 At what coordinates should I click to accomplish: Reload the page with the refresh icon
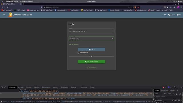point(8,7)
